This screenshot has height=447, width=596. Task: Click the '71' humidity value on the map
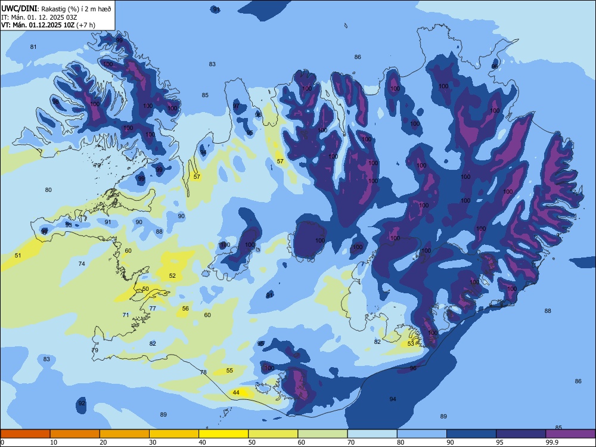click(x=126, y=315)
